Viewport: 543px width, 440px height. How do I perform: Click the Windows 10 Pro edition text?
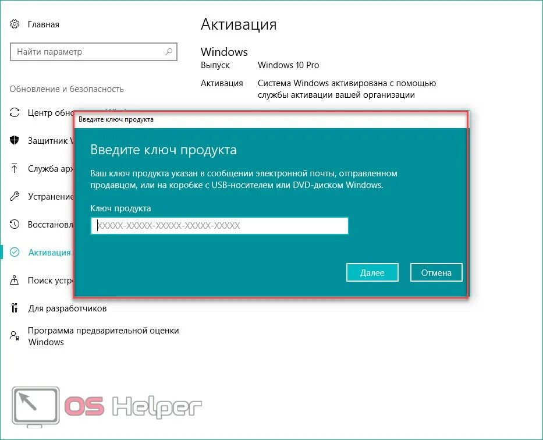click(289, 65)
